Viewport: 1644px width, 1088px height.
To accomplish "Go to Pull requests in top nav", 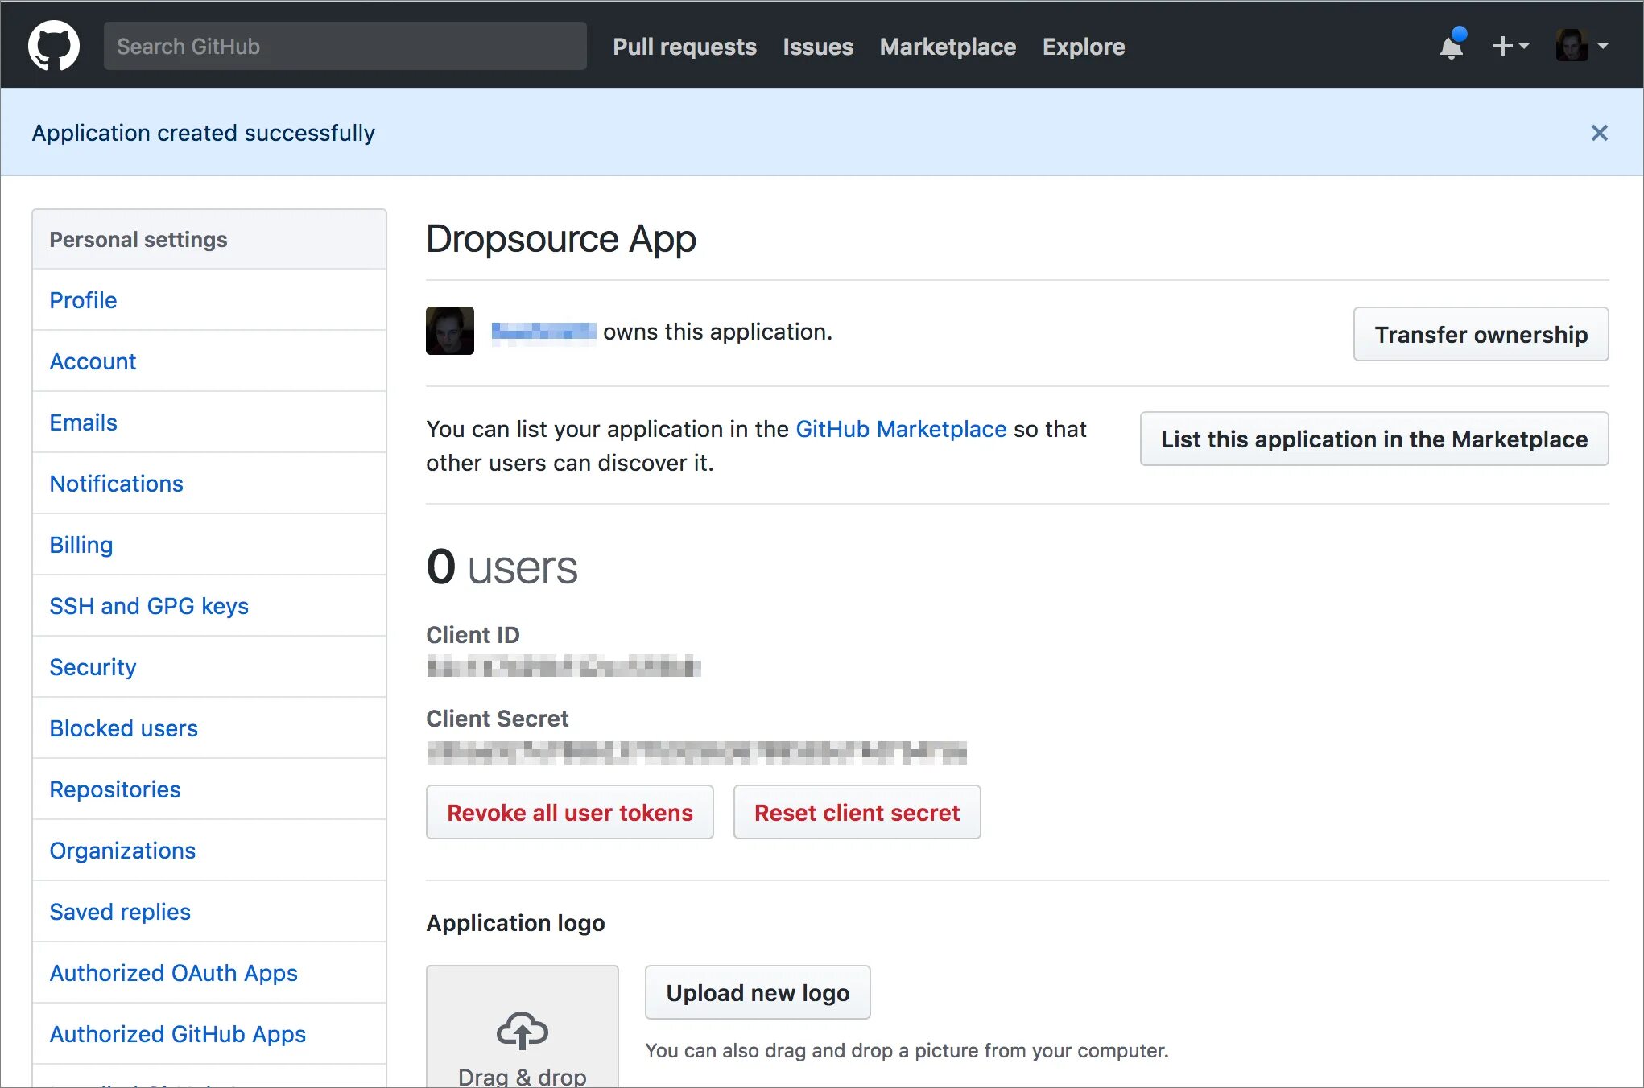I will (684, 47).
